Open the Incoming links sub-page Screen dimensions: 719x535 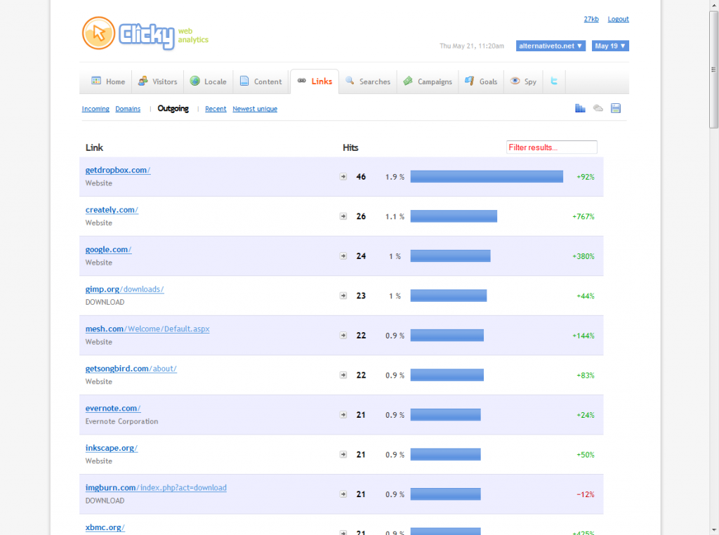point(95,109)
